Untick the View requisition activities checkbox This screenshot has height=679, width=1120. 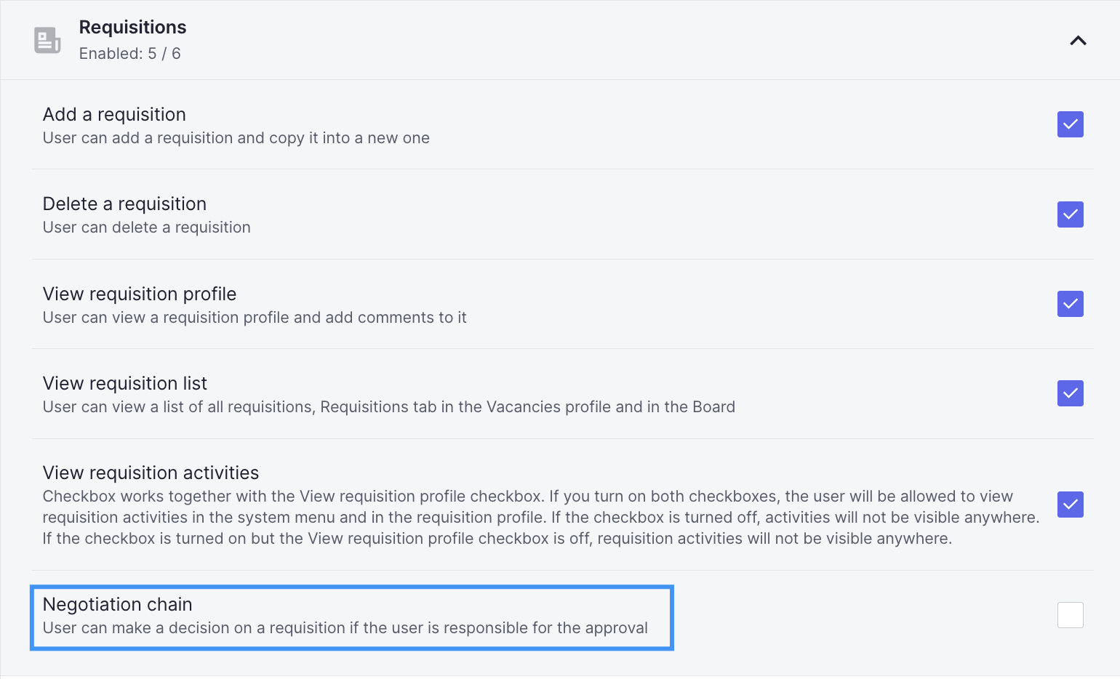[1070, 505]
